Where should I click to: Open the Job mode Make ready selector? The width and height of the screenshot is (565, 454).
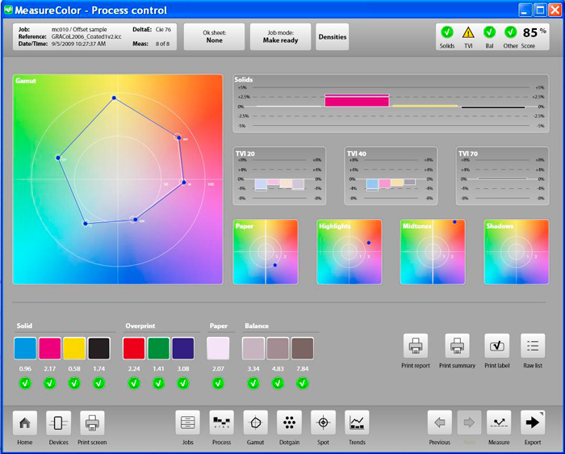pos(280,36)
